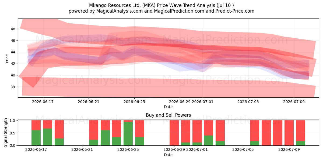323x161 pixels.
Task: Select the green buy segment of the 2026-06-18 bar
Action: point(48,137)
